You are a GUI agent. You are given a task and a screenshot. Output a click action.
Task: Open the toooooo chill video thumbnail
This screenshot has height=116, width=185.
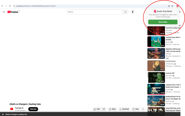coord(156,77)
